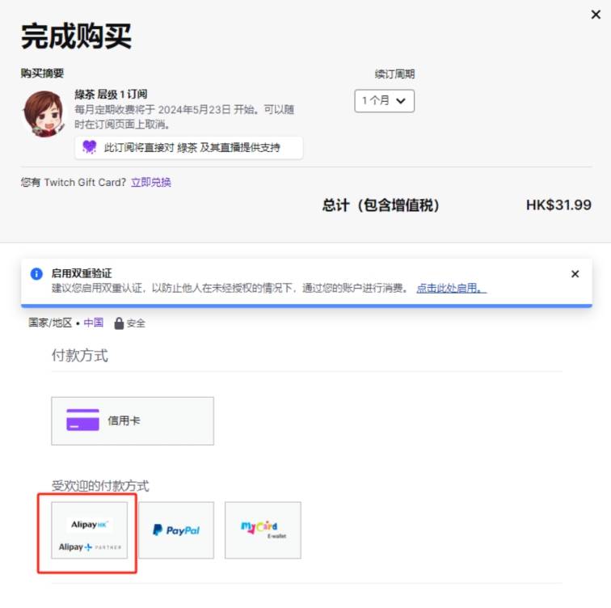Screen dimensions: 611x608
Task: Click the 付款方式 section heading
Action: [x=80, y=356]
